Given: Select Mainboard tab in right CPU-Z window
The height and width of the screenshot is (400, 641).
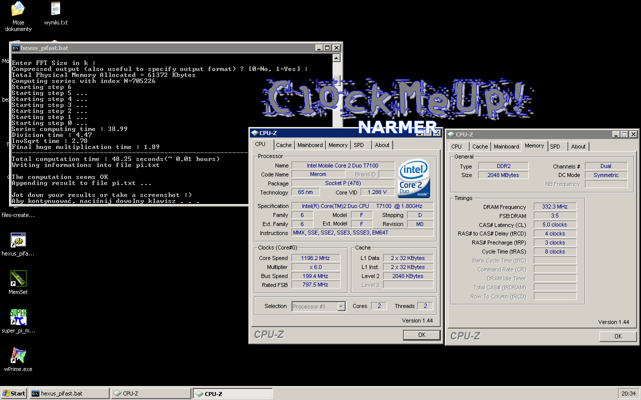Looking at the screenshot, I should [506, 146].
